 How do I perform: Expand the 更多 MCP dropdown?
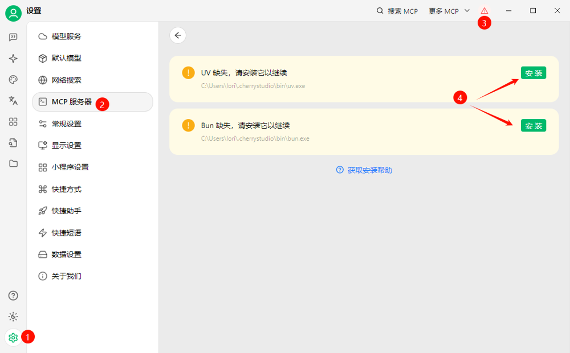click(x=449, y=11)
